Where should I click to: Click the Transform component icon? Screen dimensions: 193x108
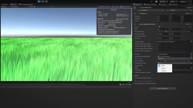tap(136, 13)
